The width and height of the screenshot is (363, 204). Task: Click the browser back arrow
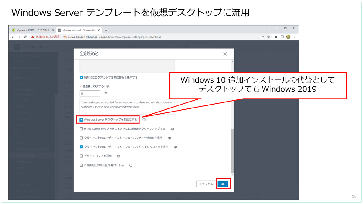tap(13, 37)
